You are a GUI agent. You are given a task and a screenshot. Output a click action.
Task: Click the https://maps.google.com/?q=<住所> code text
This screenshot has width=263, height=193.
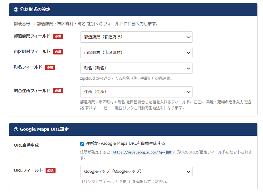point(144,152)
